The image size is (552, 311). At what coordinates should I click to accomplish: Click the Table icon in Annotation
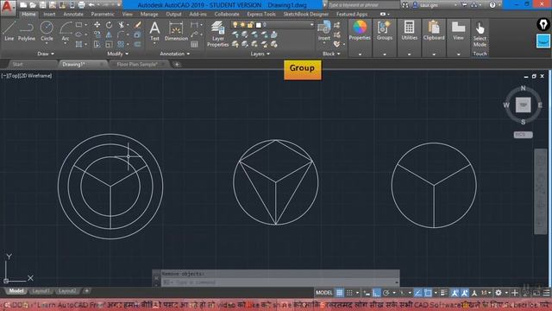[x=194, y=44]
